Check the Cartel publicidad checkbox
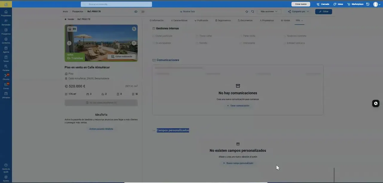 [x=153, y=36]
